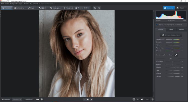The width and height of the screenshot is (188, 102).
Task: Click the Экспозиция exposure slider
Action: pos(173,62)
